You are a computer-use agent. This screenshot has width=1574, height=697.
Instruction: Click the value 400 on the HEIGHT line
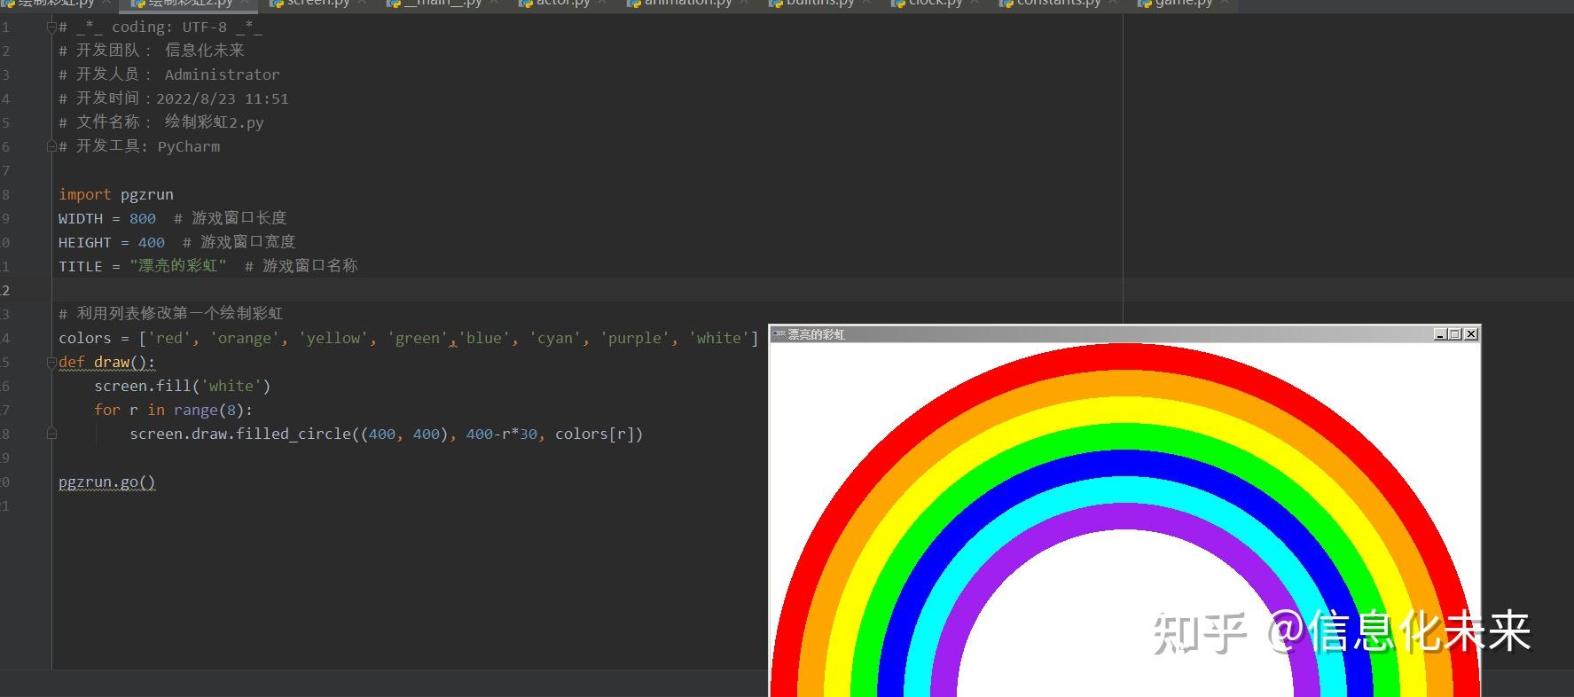tap(152, 242)
